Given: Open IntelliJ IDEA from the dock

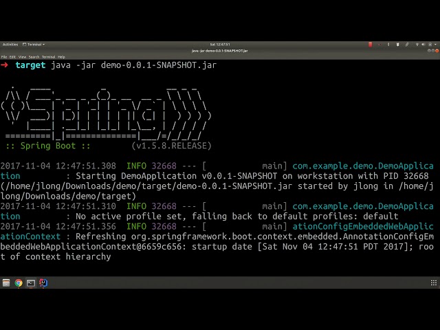Looking at the screenshot, I should [43, 283].
